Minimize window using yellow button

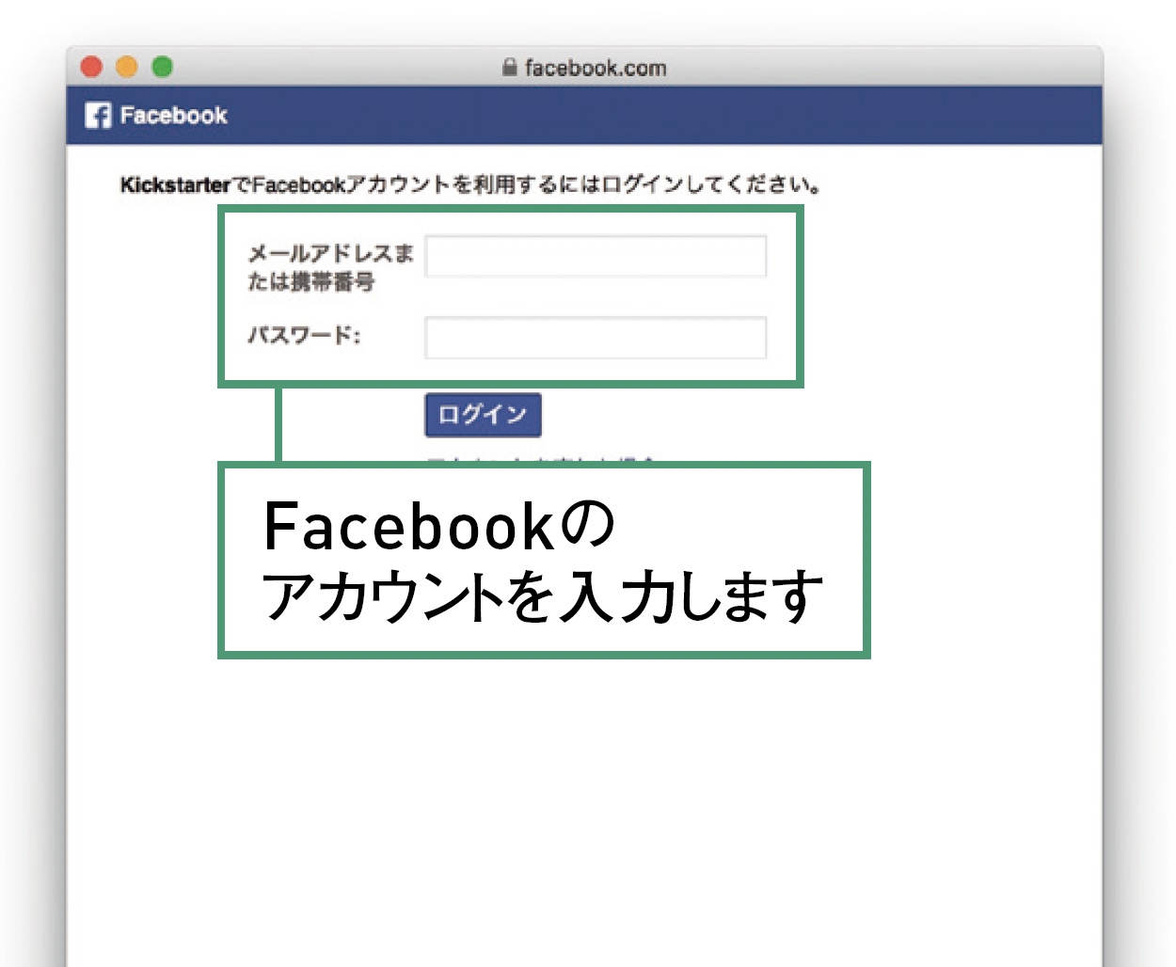pos(127,67)
